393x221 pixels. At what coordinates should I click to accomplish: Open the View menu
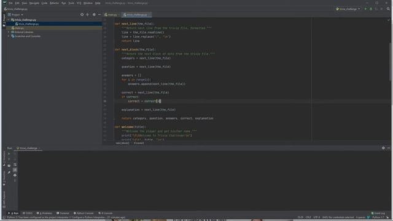tap(25, 3)
